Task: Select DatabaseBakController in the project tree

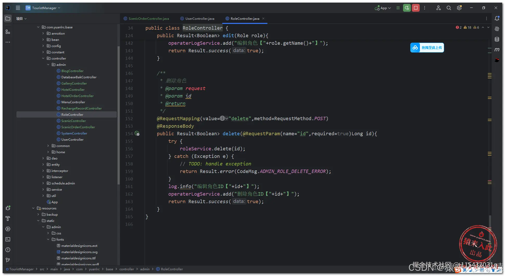Action: (x=79, y=77)
